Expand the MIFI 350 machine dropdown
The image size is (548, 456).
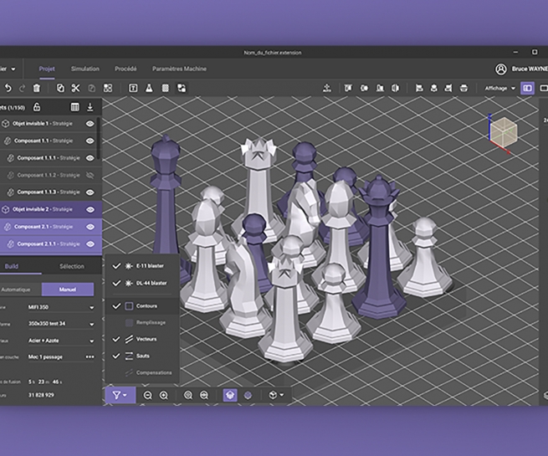(x=60, y=307)
